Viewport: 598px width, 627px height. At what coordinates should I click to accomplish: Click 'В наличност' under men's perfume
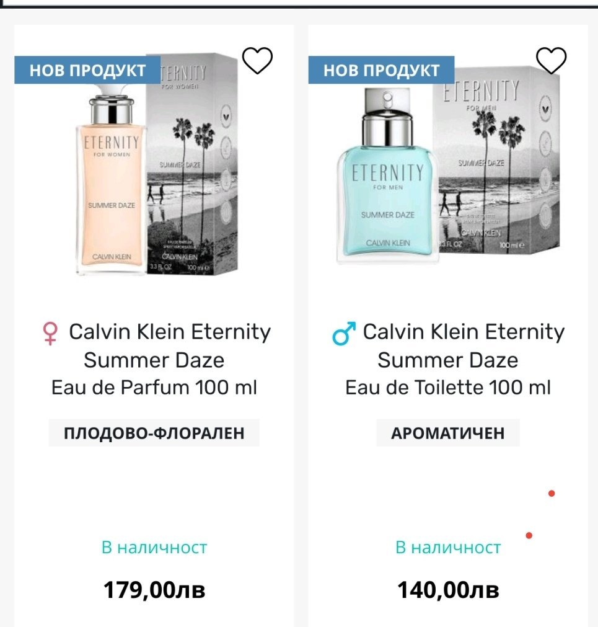[x=448, y=548]
